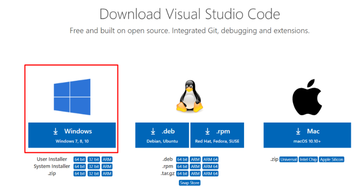Screen dimensions: 355x186
Task: Select System Installer 32 bit
Action: 94,167
